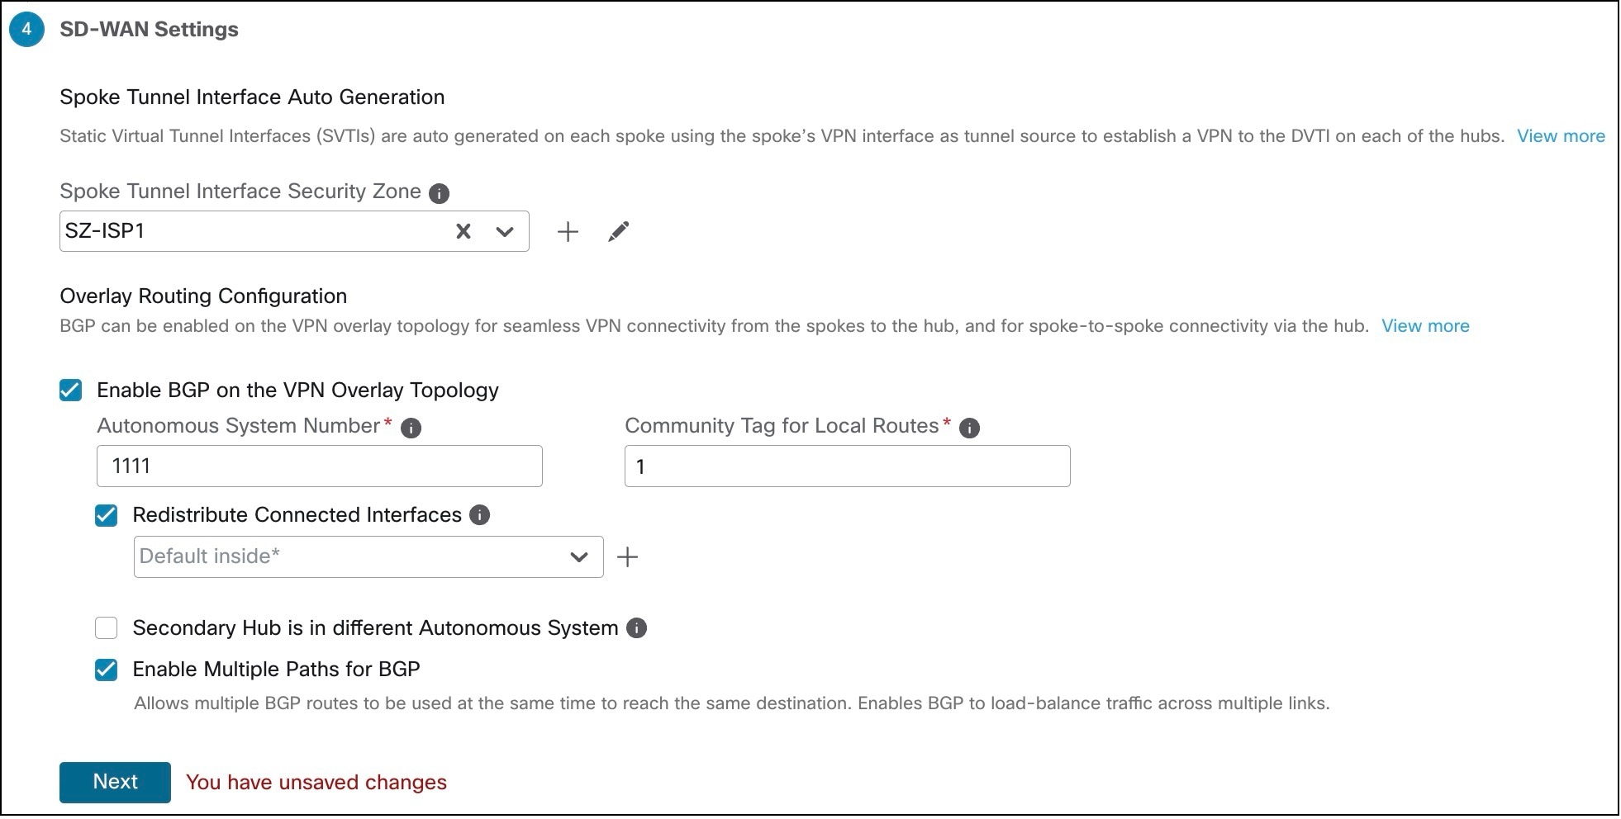Screen dimensions: 1621x819
Task: Add a new security zone
Action: [x=568, y=231]
